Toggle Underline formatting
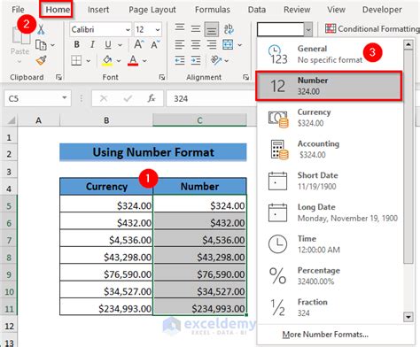 point(108,45)
